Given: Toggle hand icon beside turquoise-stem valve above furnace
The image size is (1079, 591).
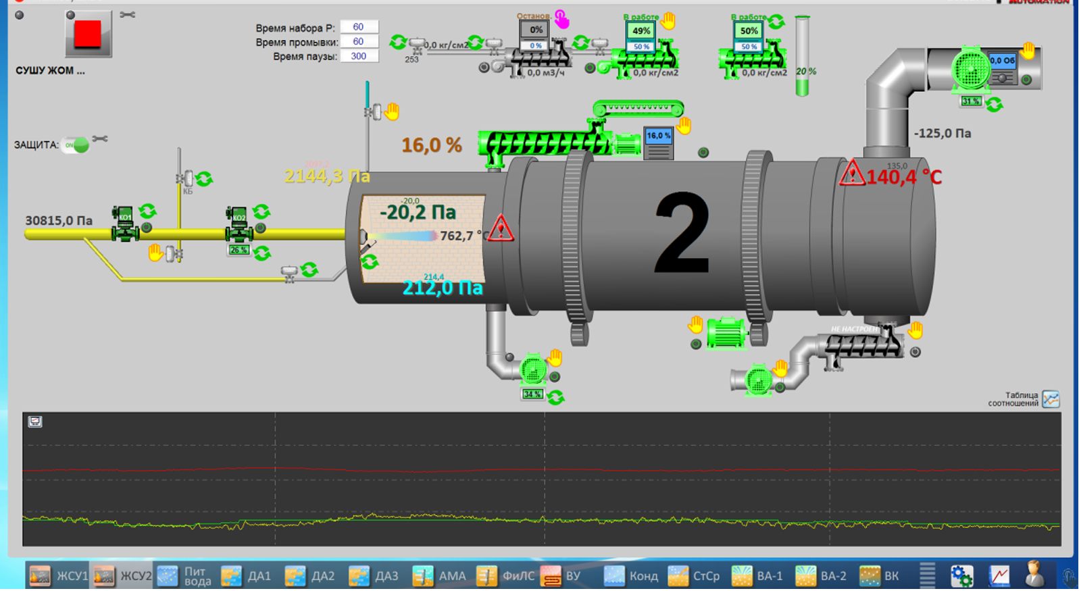Looking at the screenshot, I should (392, 111).
